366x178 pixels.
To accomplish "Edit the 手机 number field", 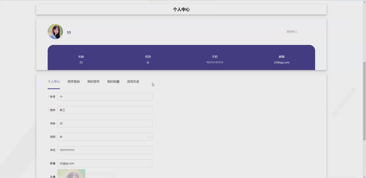I will [x=105, y=150].
